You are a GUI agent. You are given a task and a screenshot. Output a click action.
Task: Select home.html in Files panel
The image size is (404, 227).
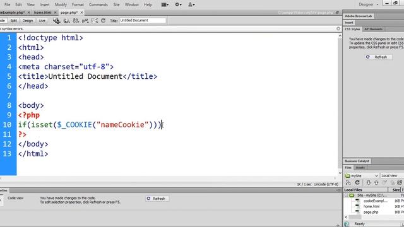coord(371,206)
